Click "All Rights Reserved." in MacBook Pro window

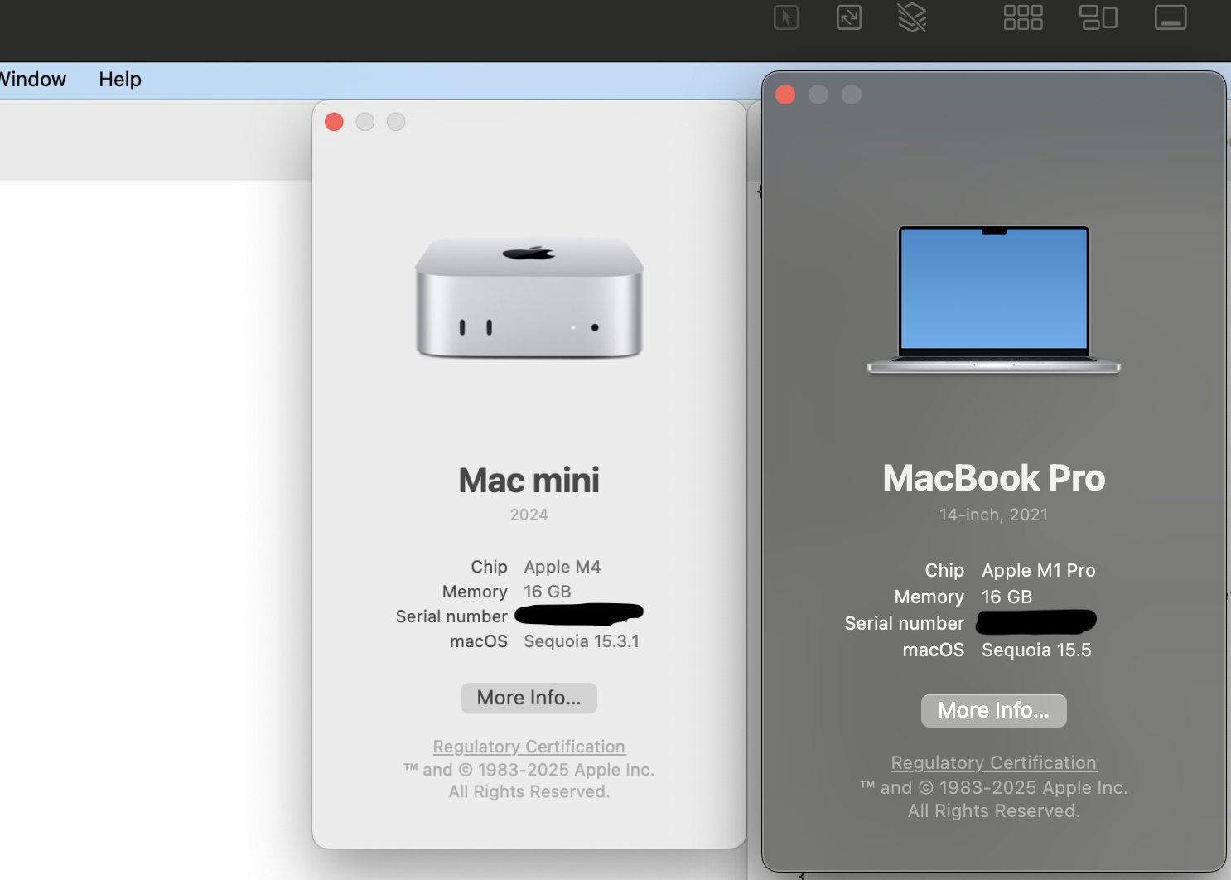[994, 810]
